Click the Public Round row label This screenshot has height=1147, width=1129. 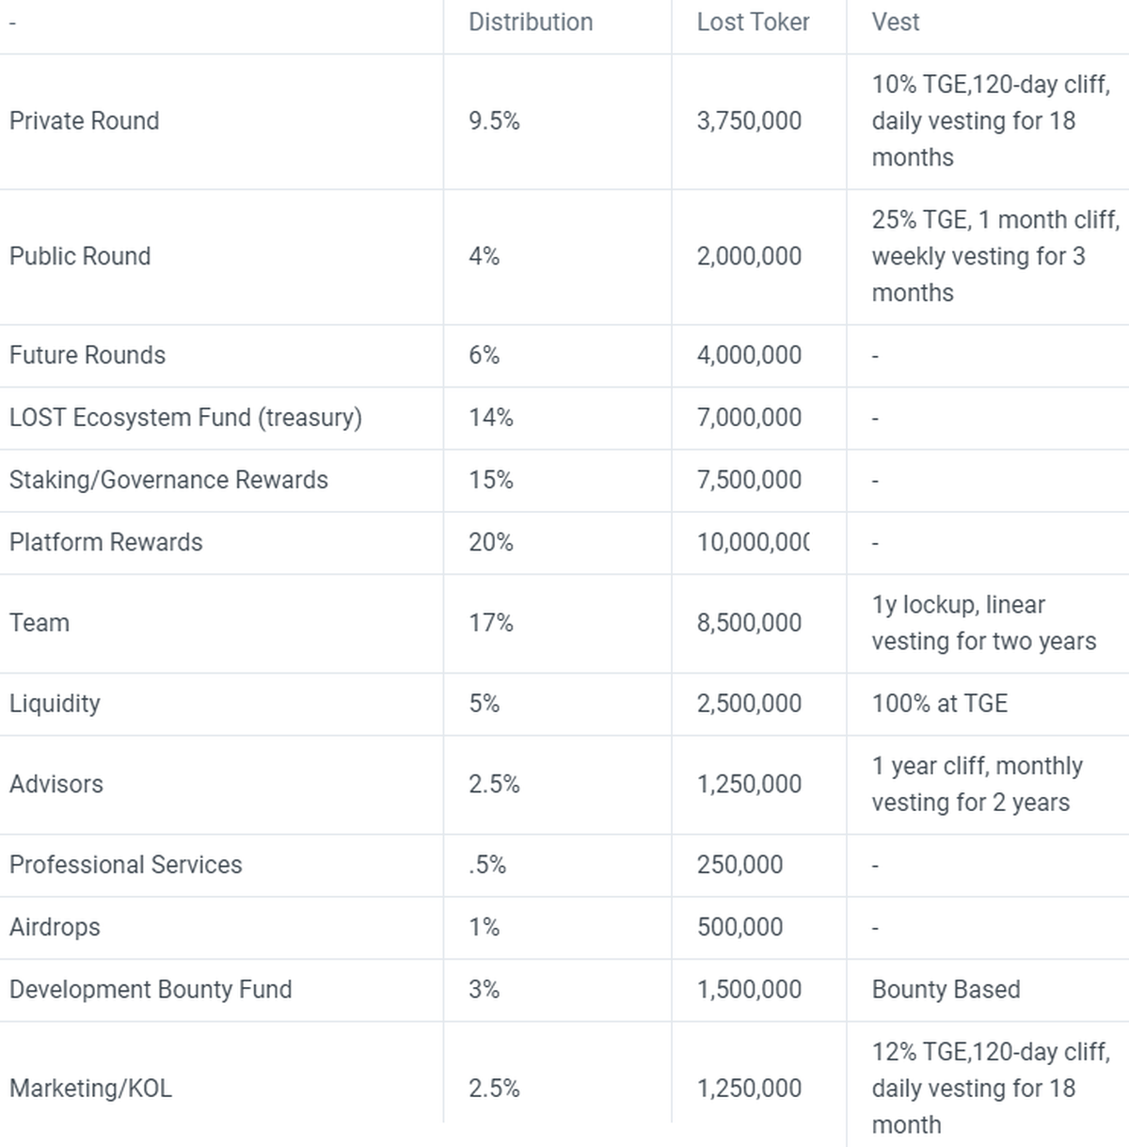point(80,257)
